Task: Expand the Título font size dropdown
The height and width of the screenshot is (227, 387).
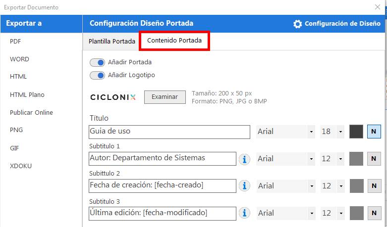Action: 332,132
